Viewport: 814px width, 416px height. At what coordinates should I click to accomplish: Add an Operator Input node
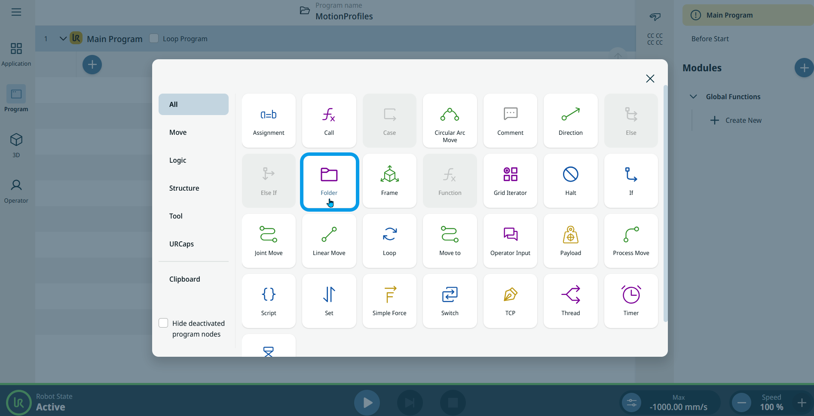pos(510,241)
